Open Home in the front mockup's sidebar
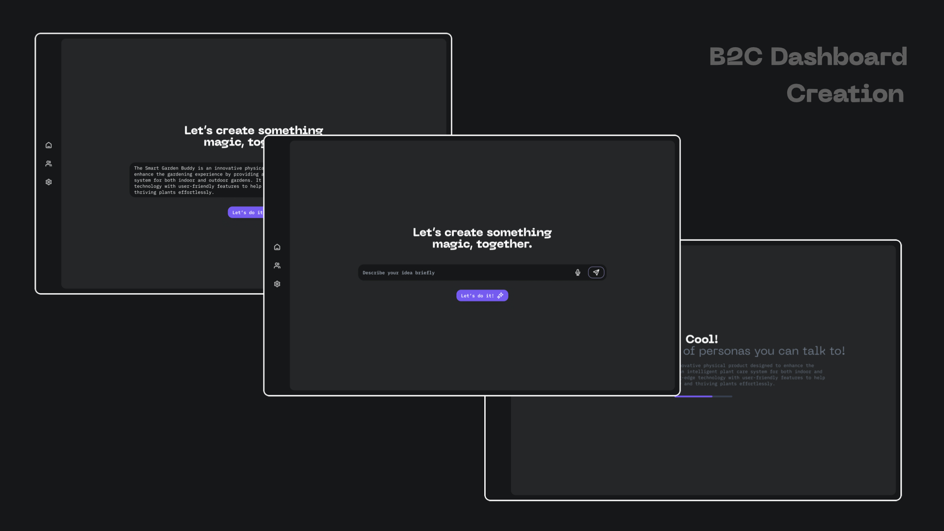944x531 pixels. tap(277, 247)
